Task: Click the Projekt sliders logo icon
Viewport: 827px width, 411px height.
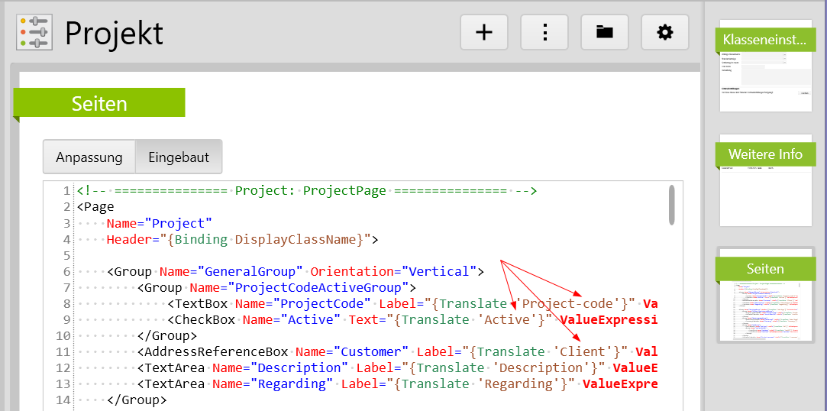Action: click(x=34, y=32)
